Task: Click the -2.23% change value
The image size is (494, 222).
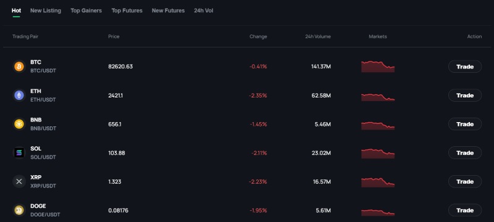Action: pos(257,182)
